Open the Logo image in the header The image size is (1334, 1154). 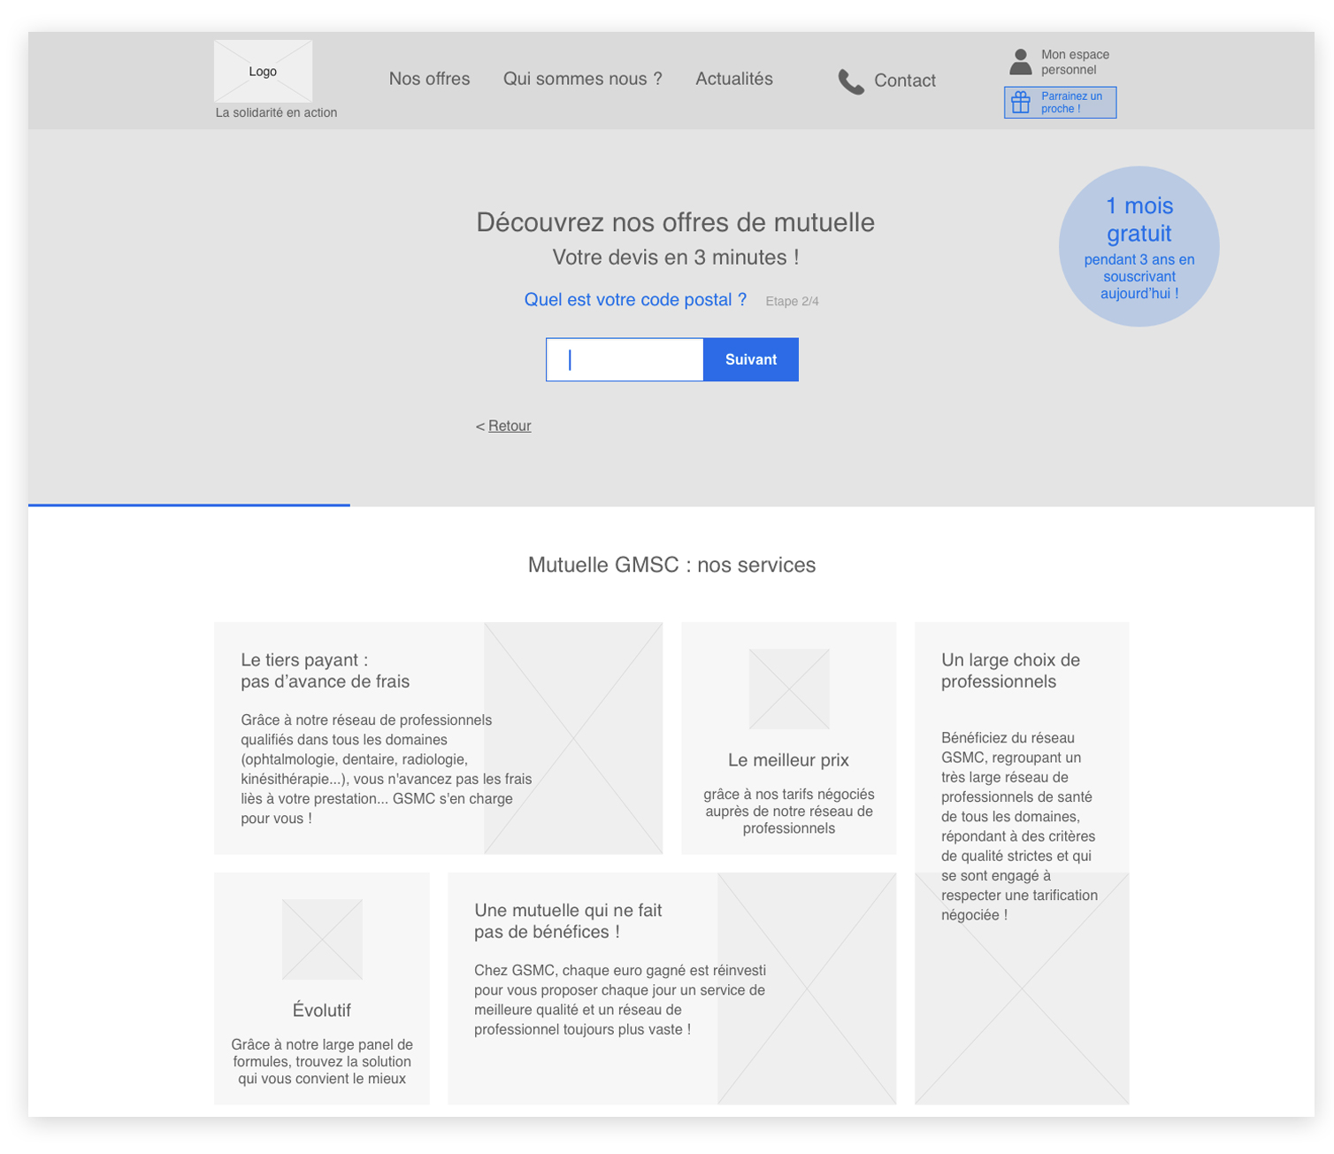pyautogui.click(x=263, y=71)
